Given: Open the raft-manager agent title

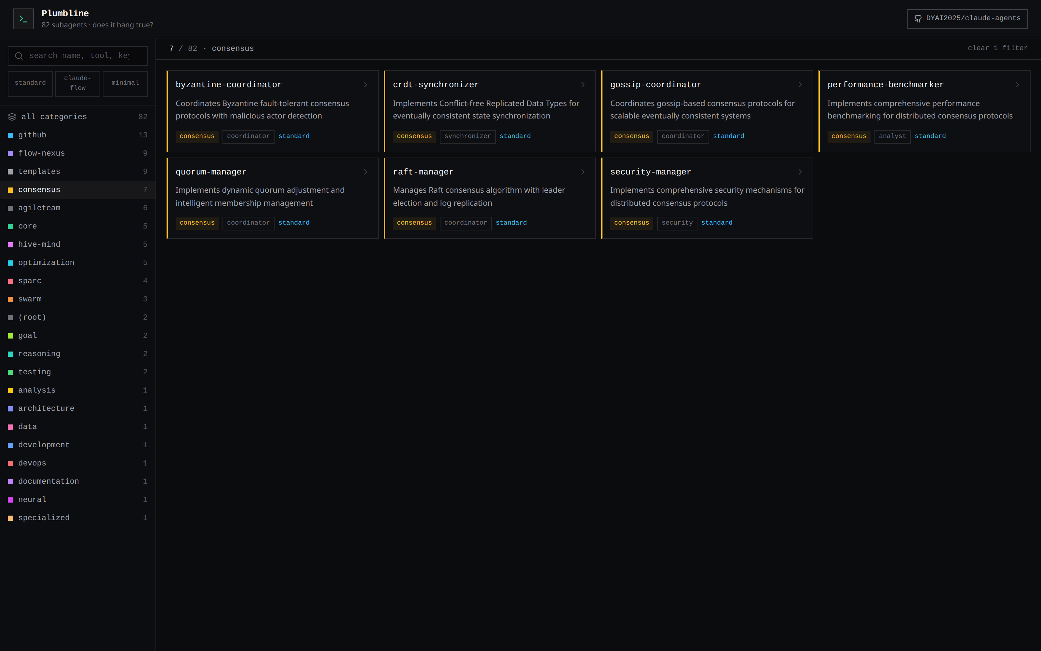Looking at the screenshot, I should coord(423,172).
